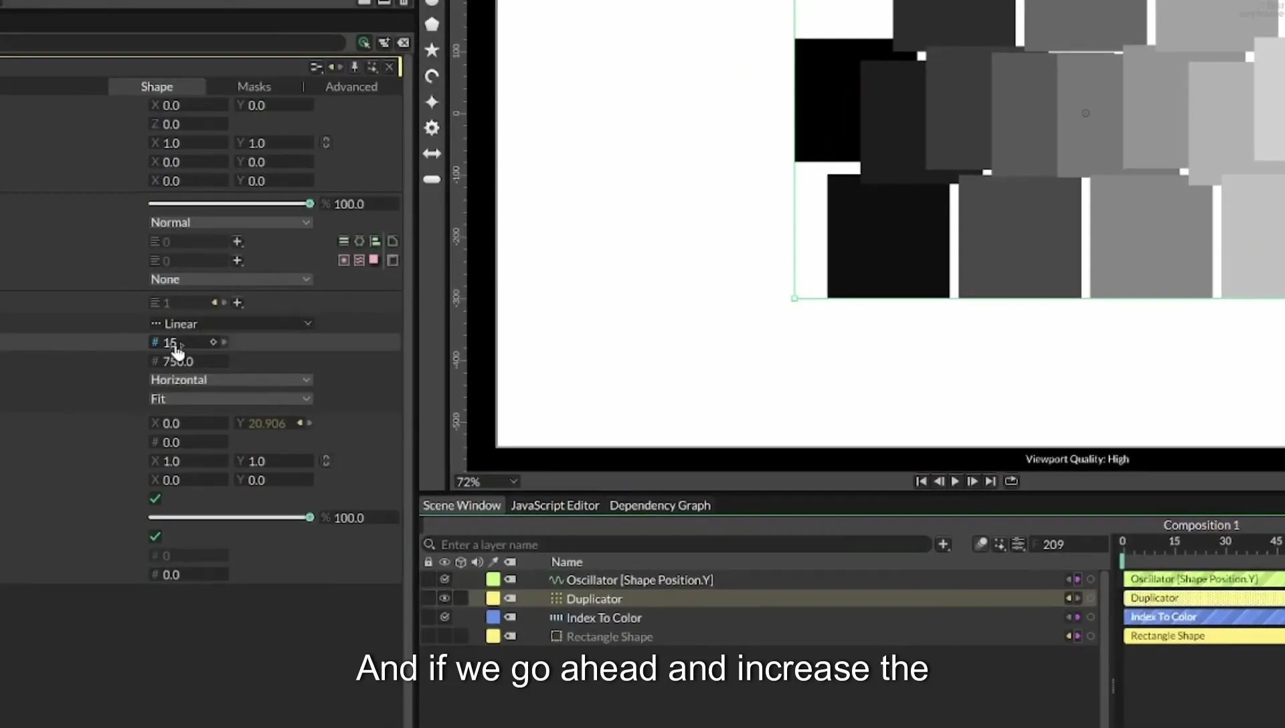This screenshot has width=1285, height=728.
Task: Open the 72% zoom level dropdown
Action: [487, 482]
